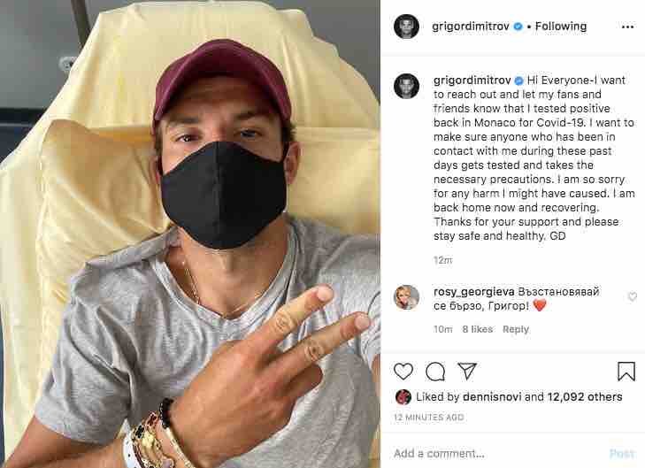The width and height of the screenshot is (645, 468).
Task: Open grigordimitrov username link in header
Action: pos(471,27)
